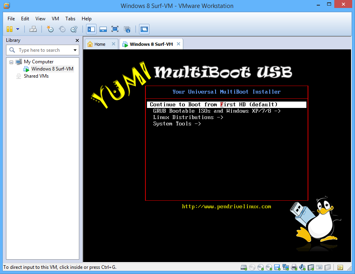The width and height of the screenshot is (355, 274).
Task: Select Linux Distributions boot menu entry
Action: click(x=188, y=117)
